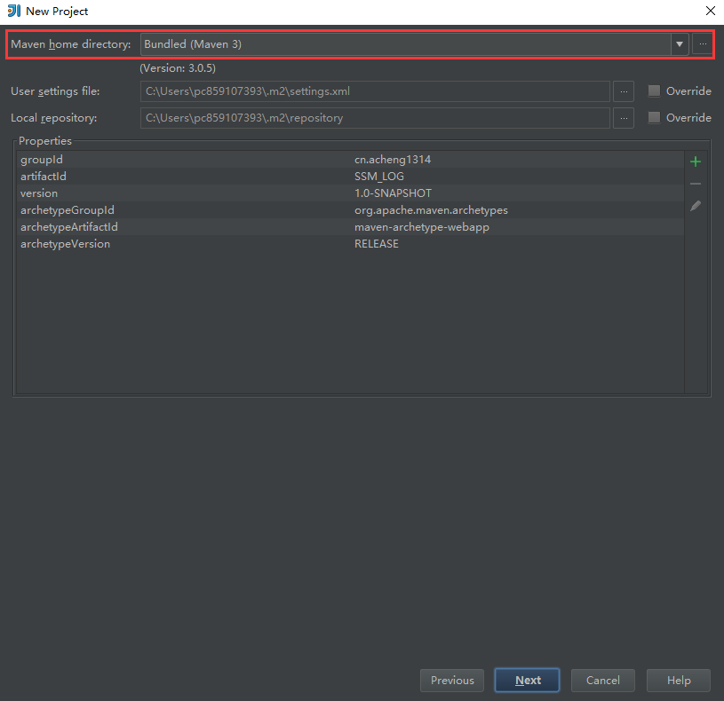Viewport: 724px width, 701px height.
Task: Click the (Version: 3.0.5) text
Action: (178, 68)
